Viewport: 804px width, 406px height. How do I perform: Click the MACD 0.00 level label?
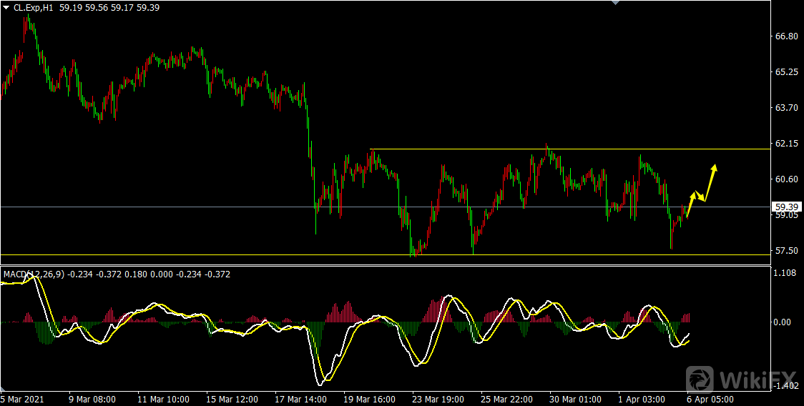[x=785, y=322]
